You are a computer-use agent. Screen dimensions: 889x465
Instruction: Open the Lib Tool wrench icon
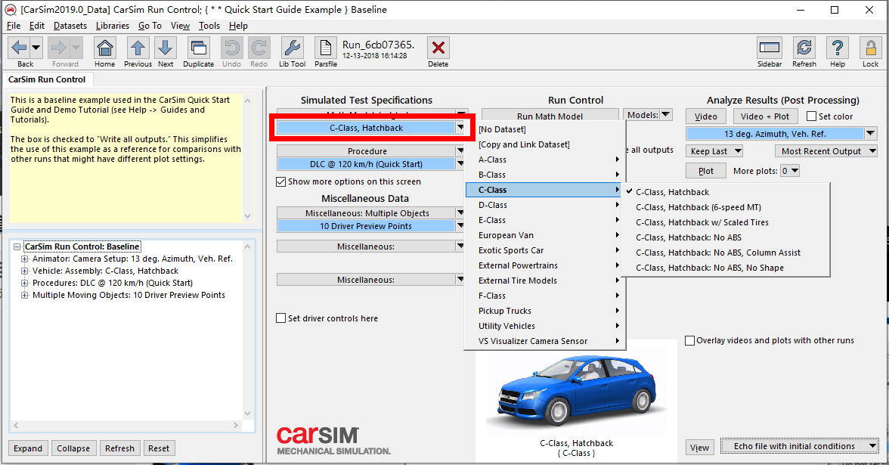[x=292, y=48]
